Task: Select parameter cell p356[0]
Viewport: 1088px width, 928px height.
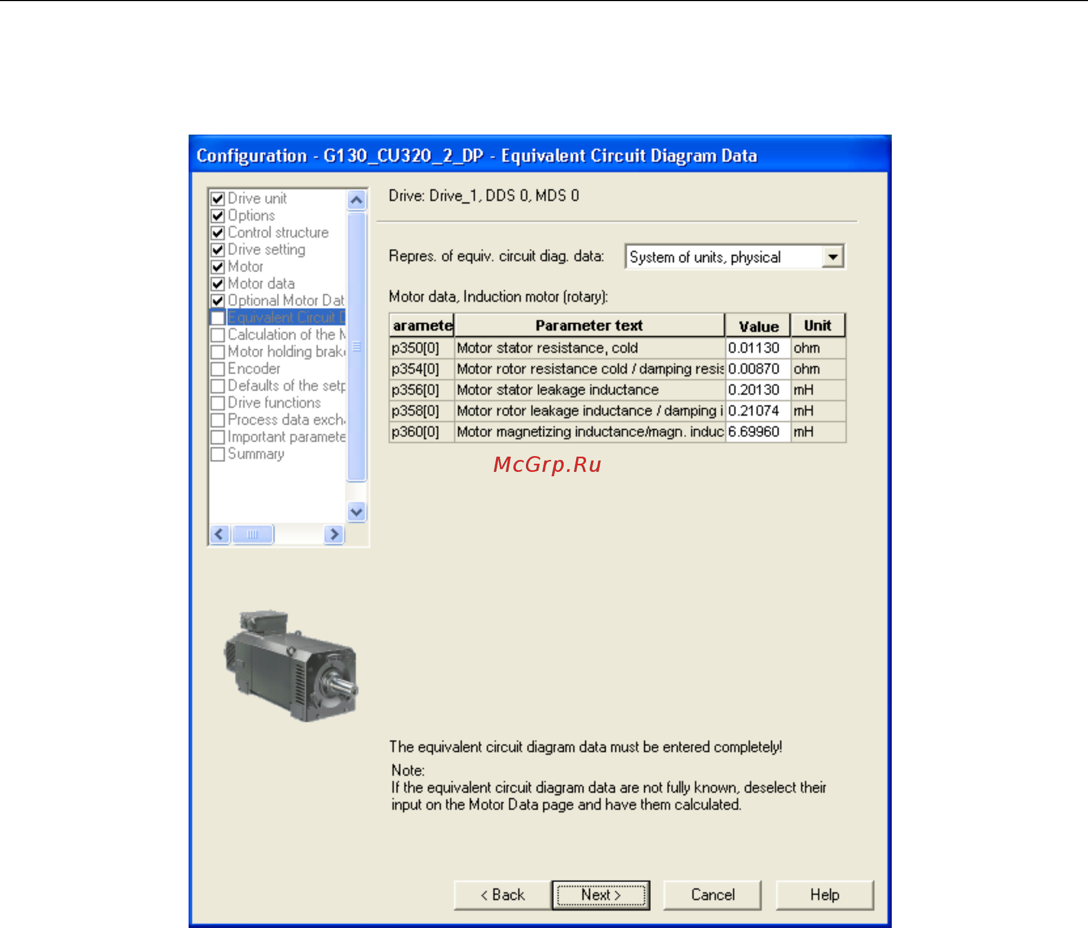Action: [x=422, y=390]
